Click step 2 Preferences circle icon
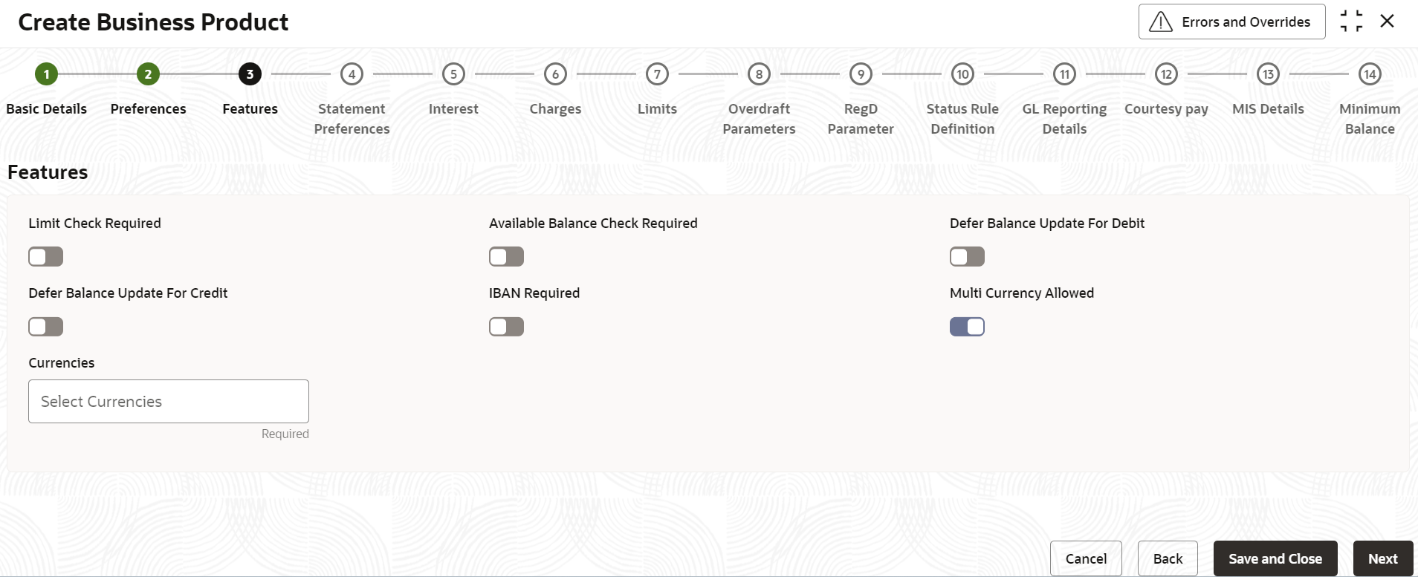Screen dimensions: 1418x577 pos(148,74)
